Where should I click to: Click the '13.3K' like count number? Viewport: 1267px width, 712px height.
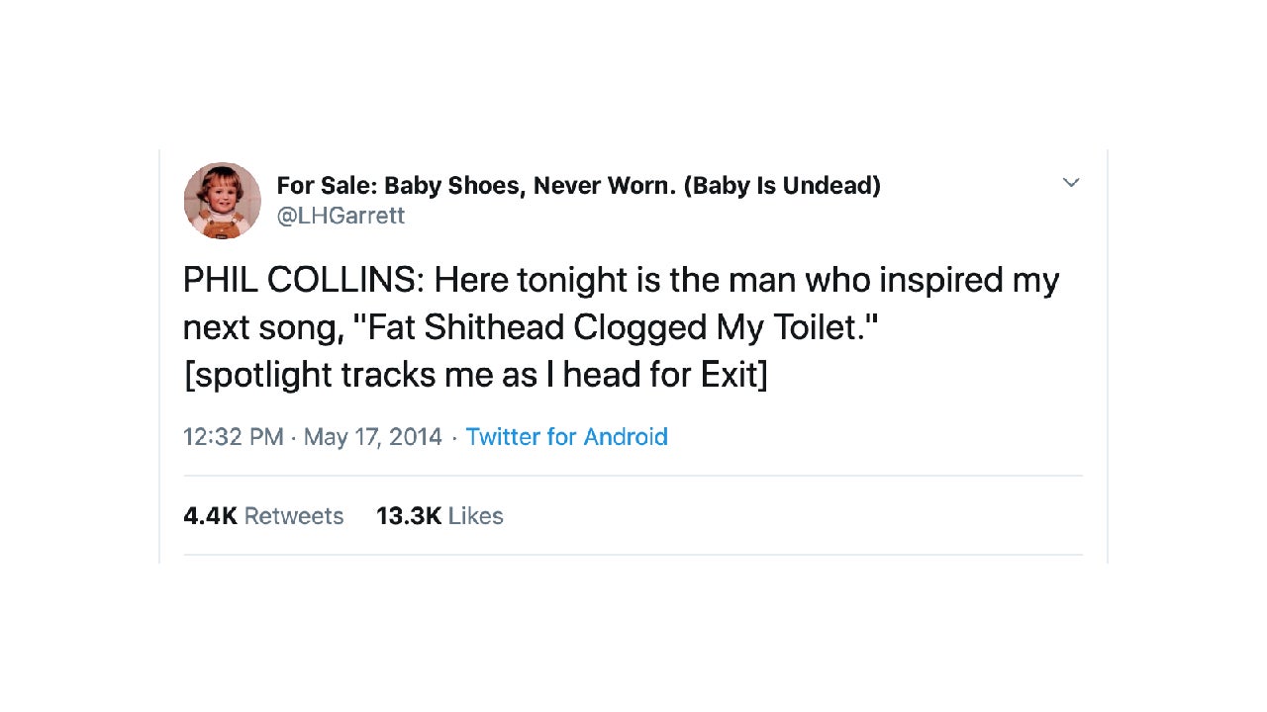[408, 516]
